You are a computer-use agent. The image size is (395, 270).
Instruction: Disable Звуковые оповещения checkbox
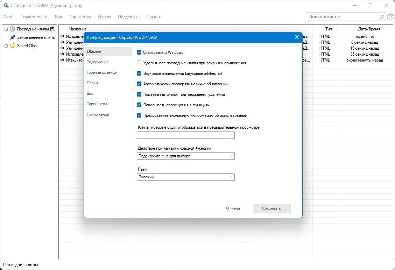pos(139,73)
